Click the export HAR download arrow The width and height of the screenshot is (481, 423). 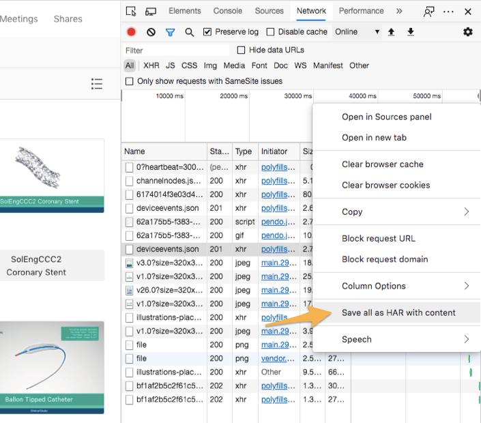click(x=411, y=32)
